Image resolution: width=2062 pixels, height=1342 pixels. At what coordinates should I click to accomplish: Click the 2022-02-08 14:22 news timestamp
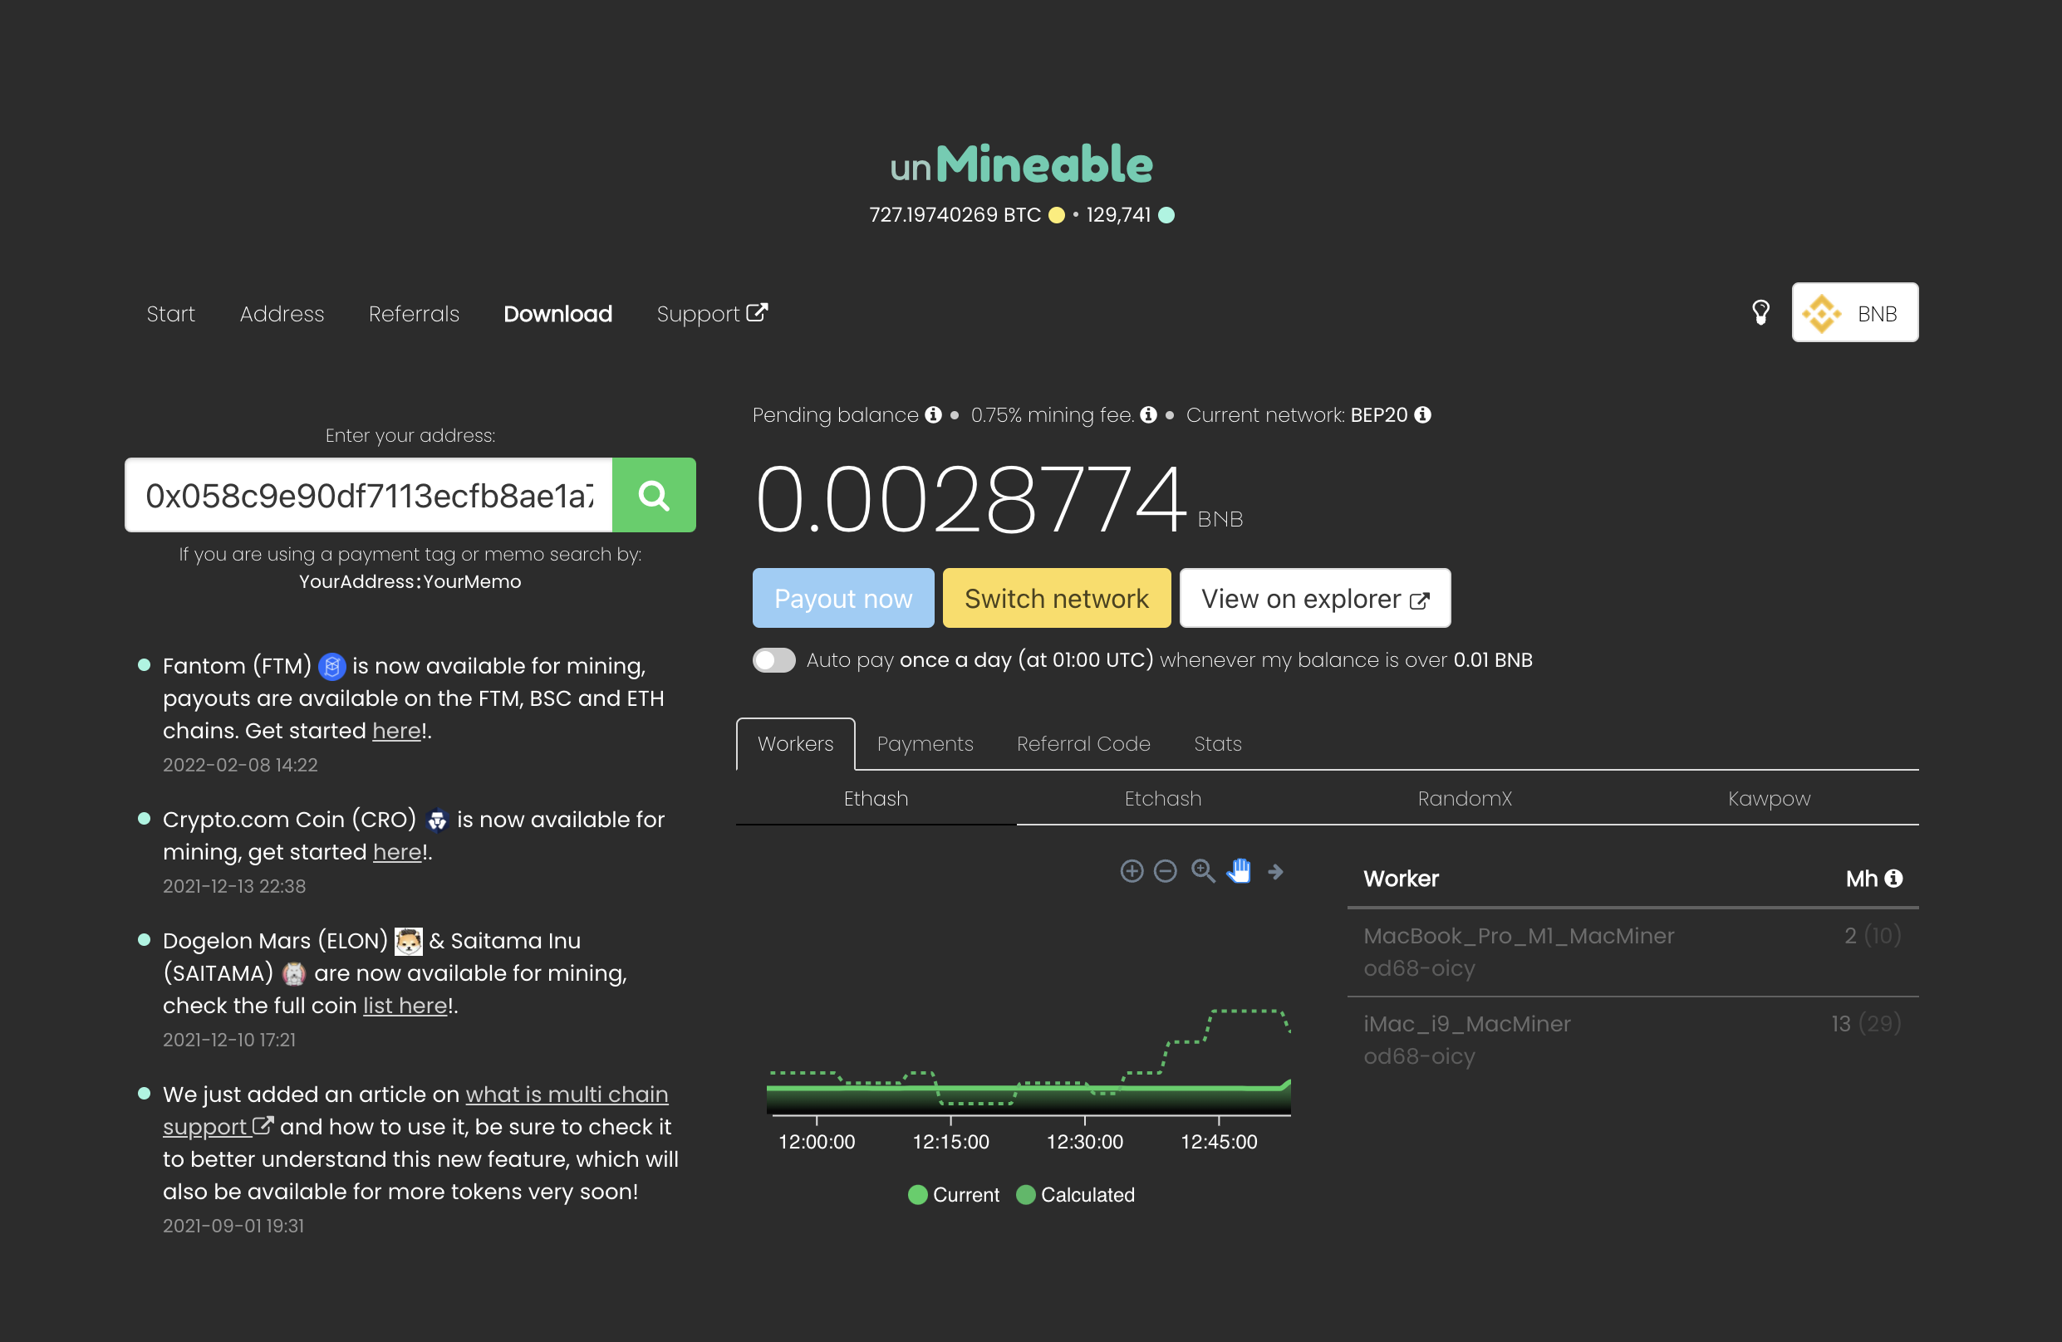(240, 766)
